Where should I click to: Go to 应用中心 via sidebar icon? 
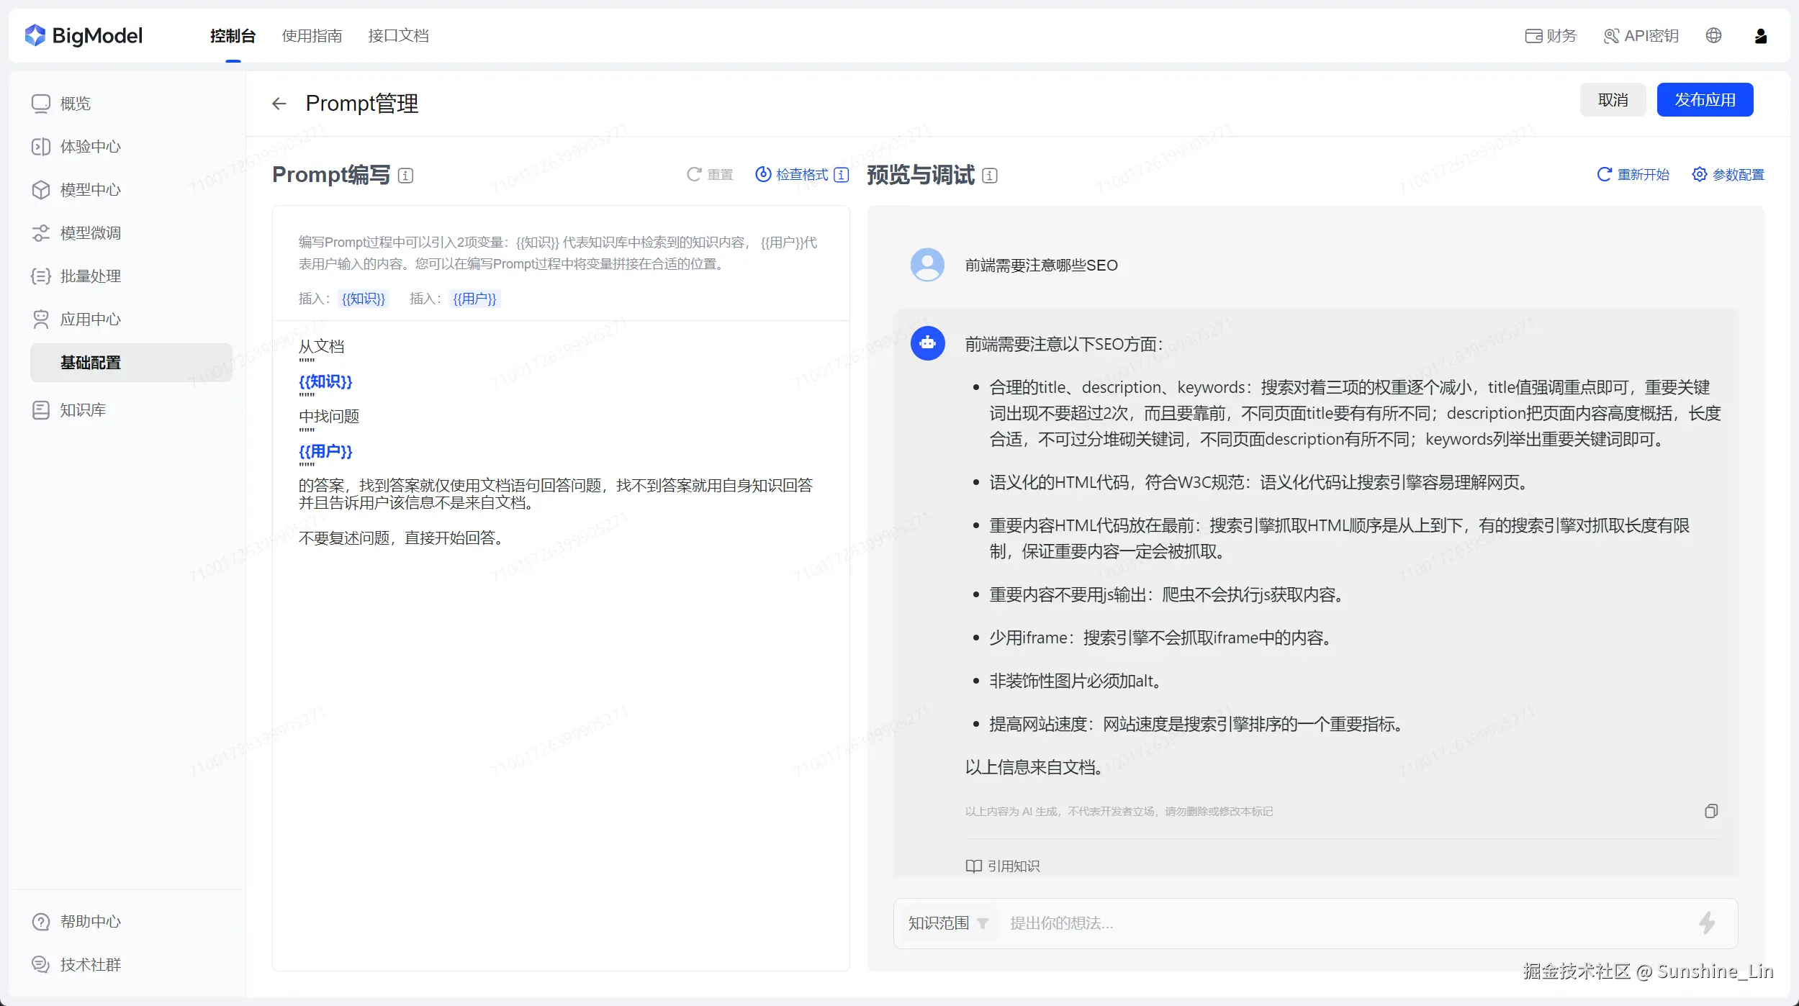90,319
